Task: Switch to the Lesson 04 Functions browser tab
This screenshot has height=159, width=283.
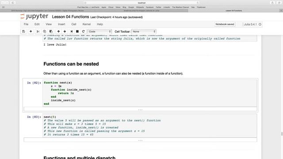Action: [234, 11]
